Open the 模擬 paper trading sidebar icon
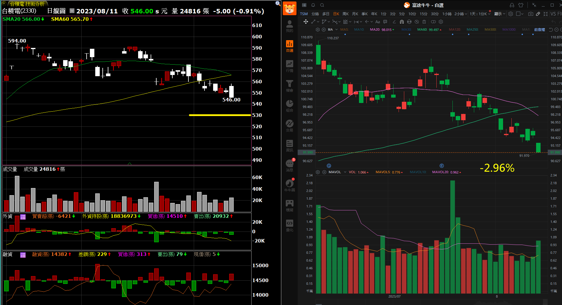 [x=289, y=206]
